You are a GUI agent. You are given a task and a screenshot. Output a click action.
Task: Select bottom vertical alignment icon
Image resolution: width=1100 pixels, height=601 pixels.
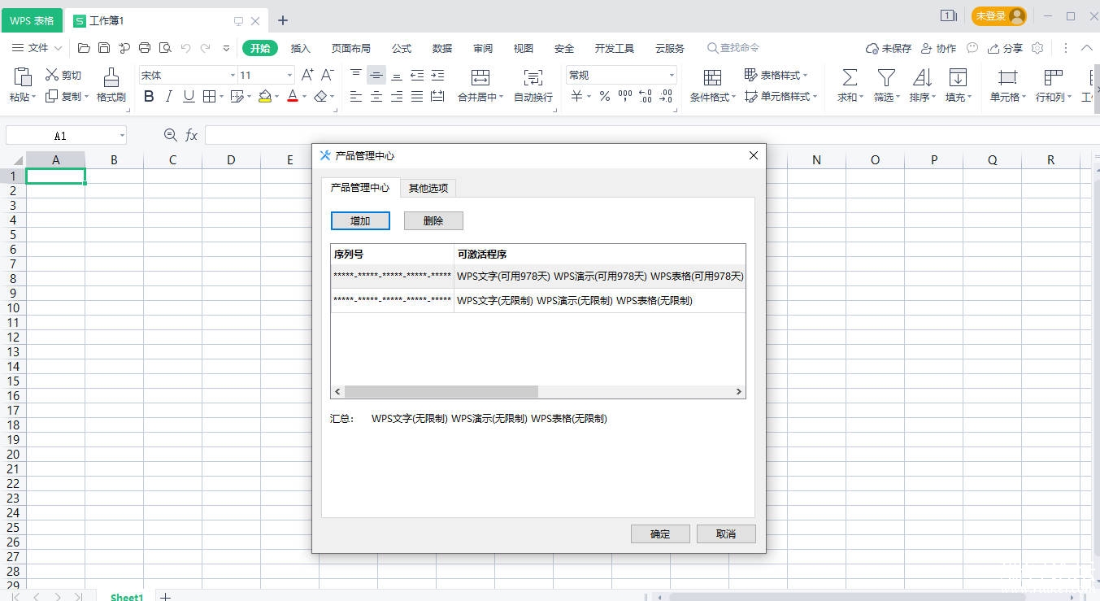point(397,75)
